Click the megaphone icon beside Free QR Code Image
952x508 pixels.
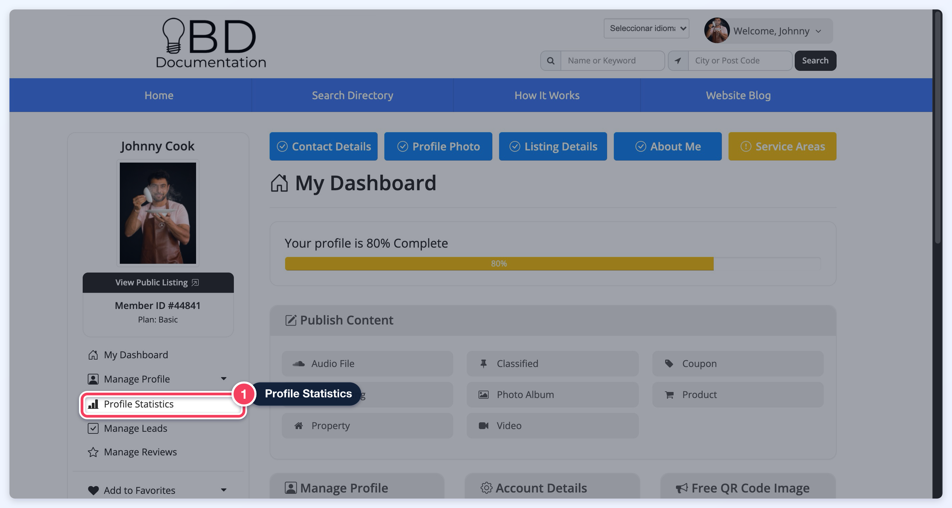(681, 488)
